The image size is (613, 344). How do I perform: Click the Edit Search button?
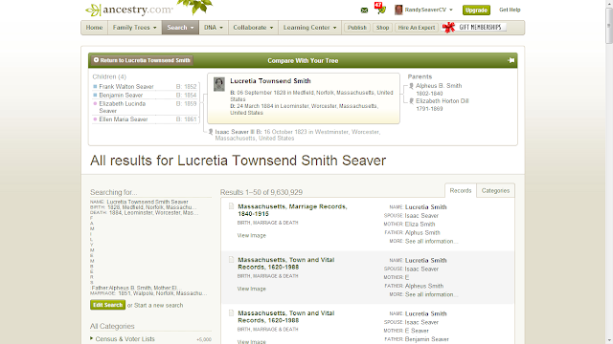click(x=107, y=305)
